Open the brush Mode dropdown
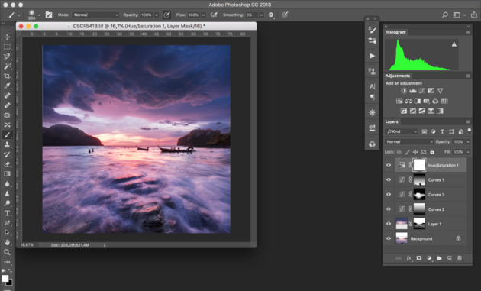This screenshot has width=481, height=291. [95, 15]
